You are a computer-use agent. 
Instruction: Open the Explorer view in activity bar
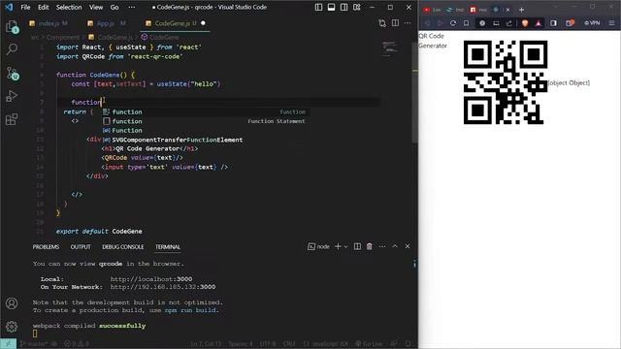pos(13,27)
